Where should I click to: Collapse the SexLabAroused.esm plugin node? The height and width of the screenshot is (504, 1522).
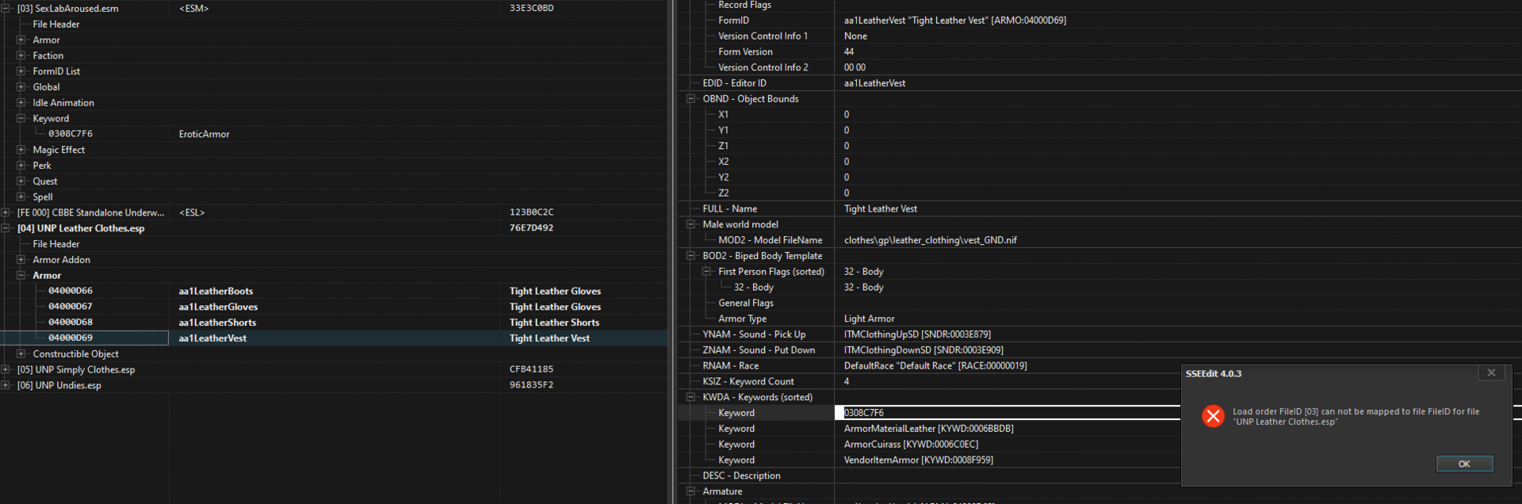[6, 8]
